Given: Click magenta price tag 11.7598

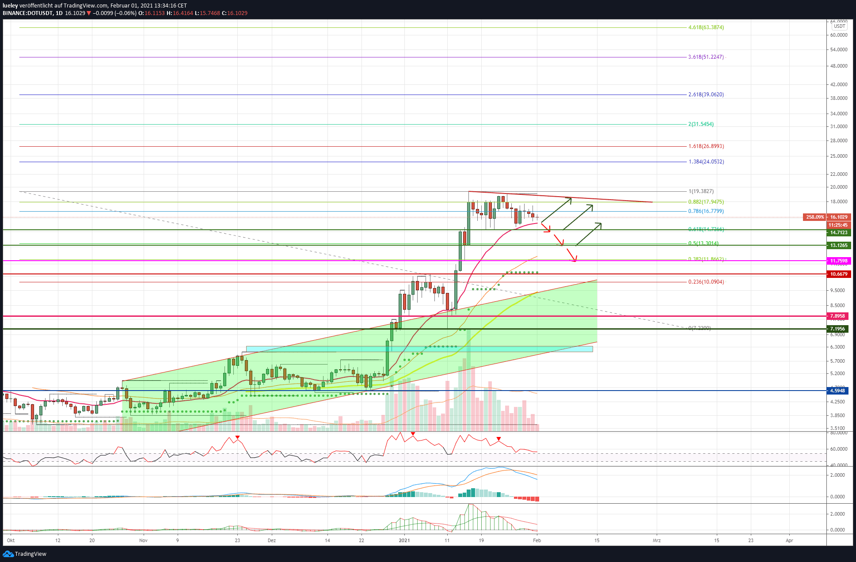Looking at the screenshot, I should pyautogui.click(x=838, y=261).
